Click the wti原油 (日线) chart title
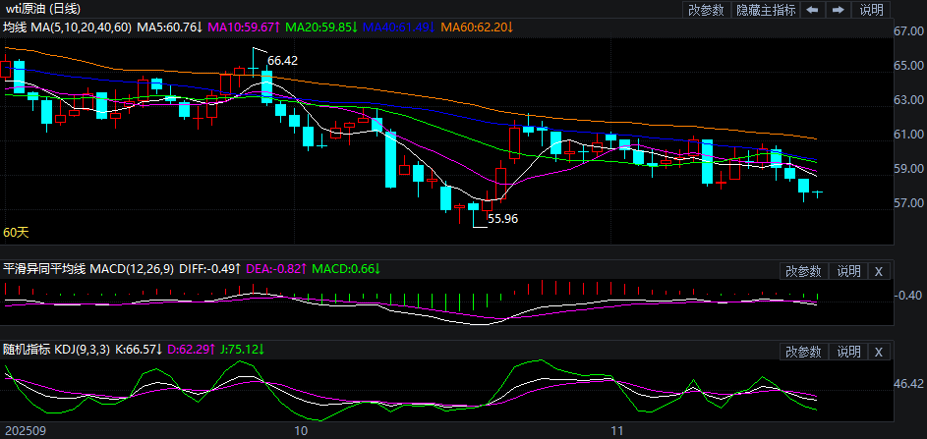 (x=41, y=10)
